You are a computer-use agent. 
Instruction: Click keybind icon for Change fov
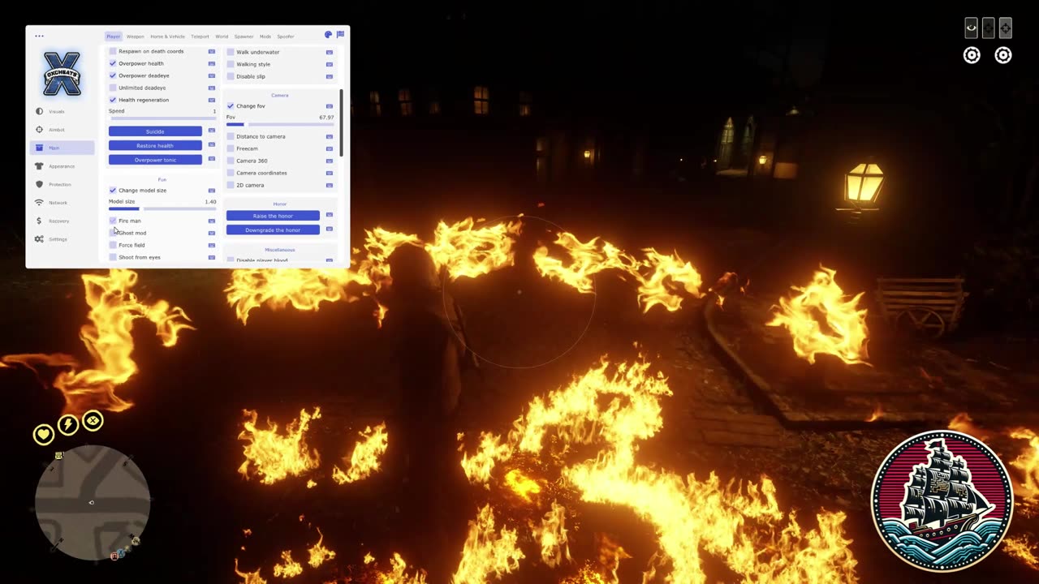coord(330,106)
